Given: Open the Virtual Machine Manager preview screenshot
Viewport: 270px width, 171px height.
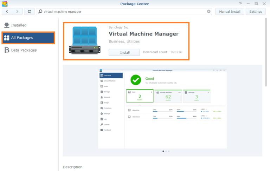Looking at the screenshot, I should tap(162, 109).
